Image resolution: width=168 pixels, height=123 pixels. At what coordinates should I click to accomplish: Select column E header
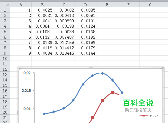click(x=107, y=5)
